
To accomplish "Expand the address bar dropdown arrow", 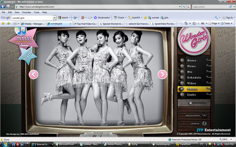I will tap(180, 7).
